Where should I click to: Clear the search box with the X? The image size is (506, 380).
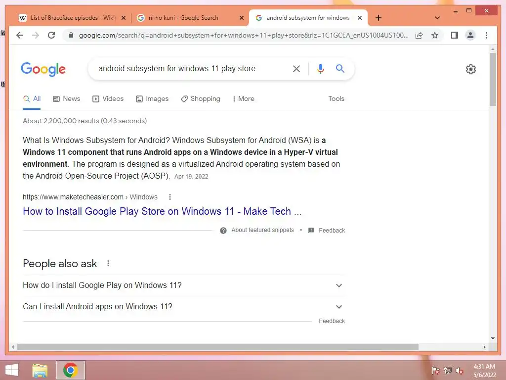[296, 68]
